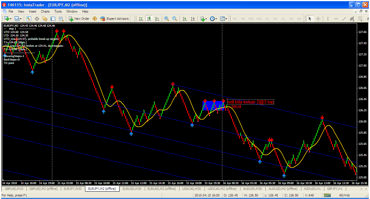Open the Indicators list dropdown
Screen dimensions: 370x199
[203, 19]
